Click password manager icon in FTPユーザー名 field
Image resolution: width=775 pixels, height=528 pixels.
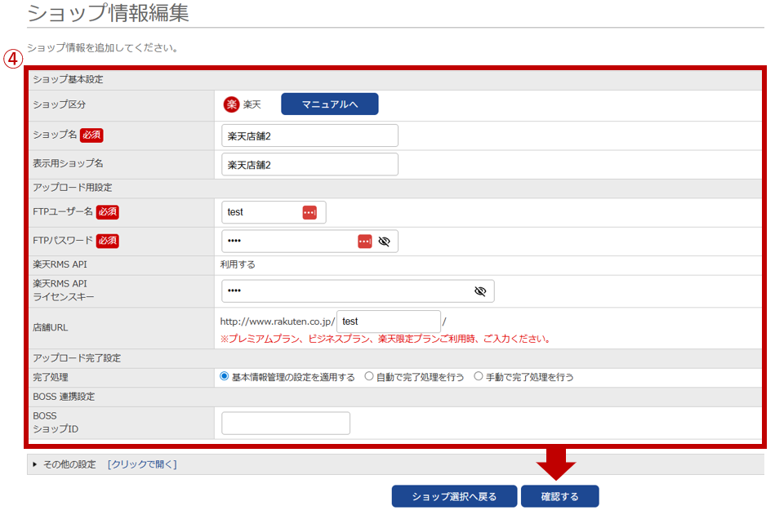[310, 212]
